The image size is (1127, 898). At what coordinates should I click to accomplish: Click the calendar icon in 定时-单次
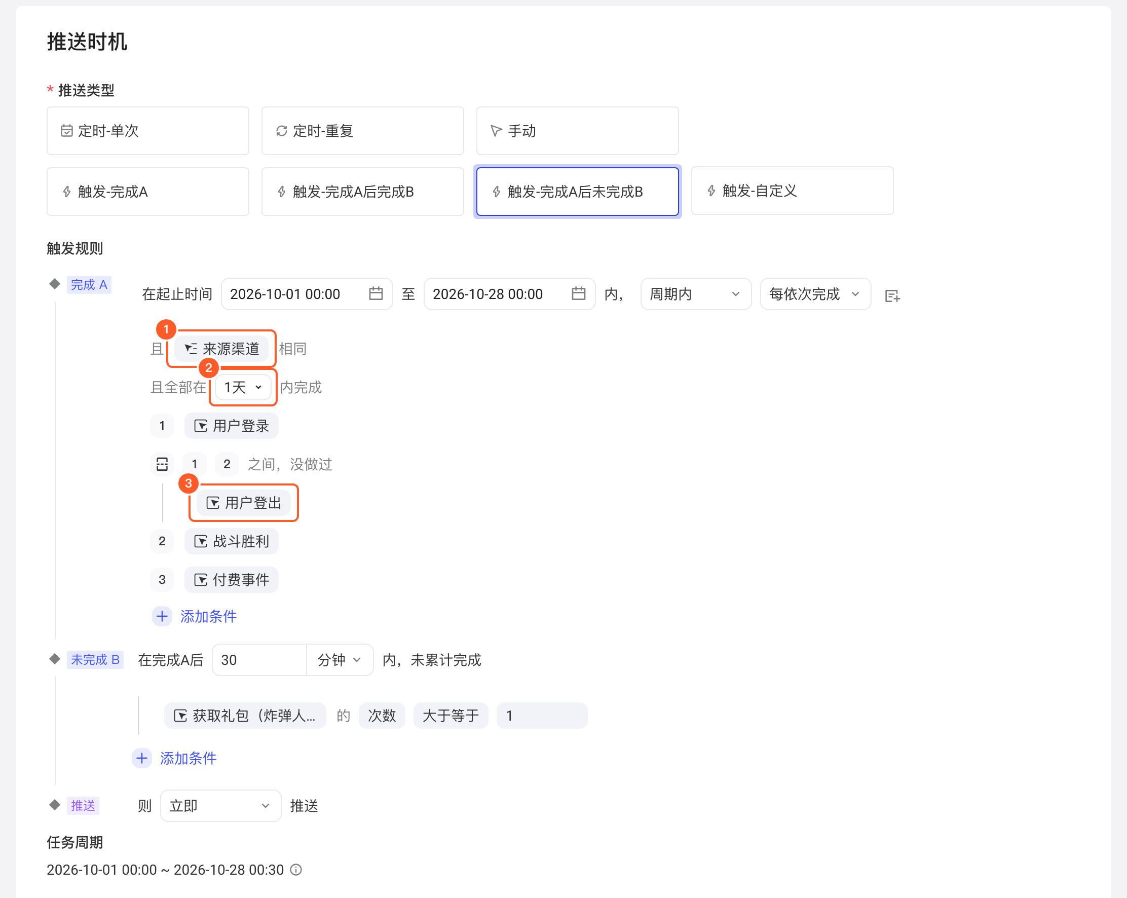click(67, 131)
